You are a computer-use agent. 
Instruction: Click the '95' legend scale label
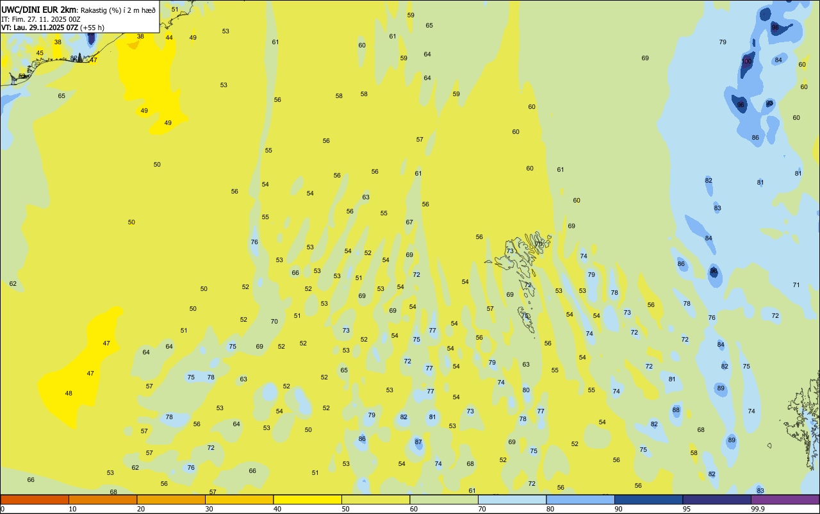point(686,509)
